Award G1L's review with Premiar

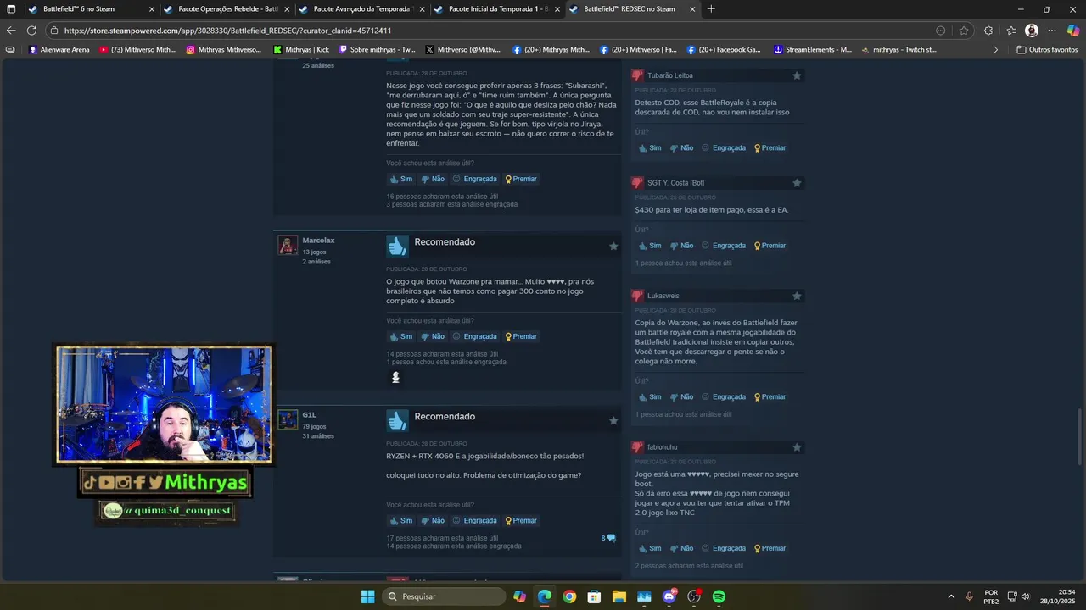point(521,521)
